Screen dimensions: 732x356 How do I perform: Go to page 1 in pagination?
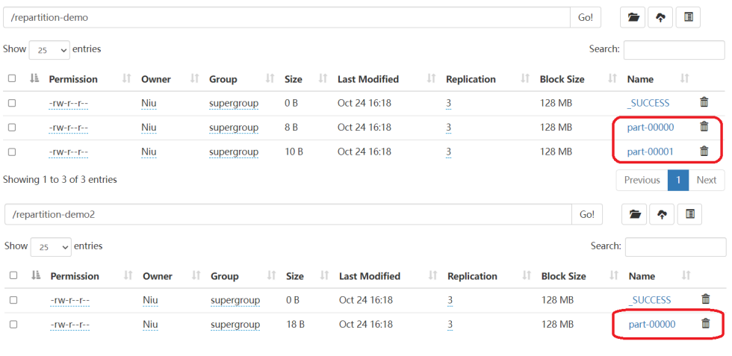(x=677, y=180)
